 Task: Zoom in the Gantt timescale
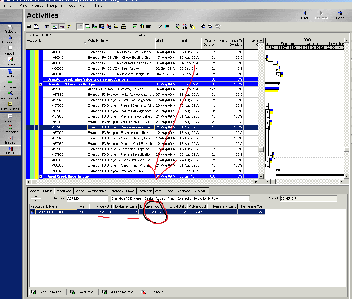tap(203, 27)
